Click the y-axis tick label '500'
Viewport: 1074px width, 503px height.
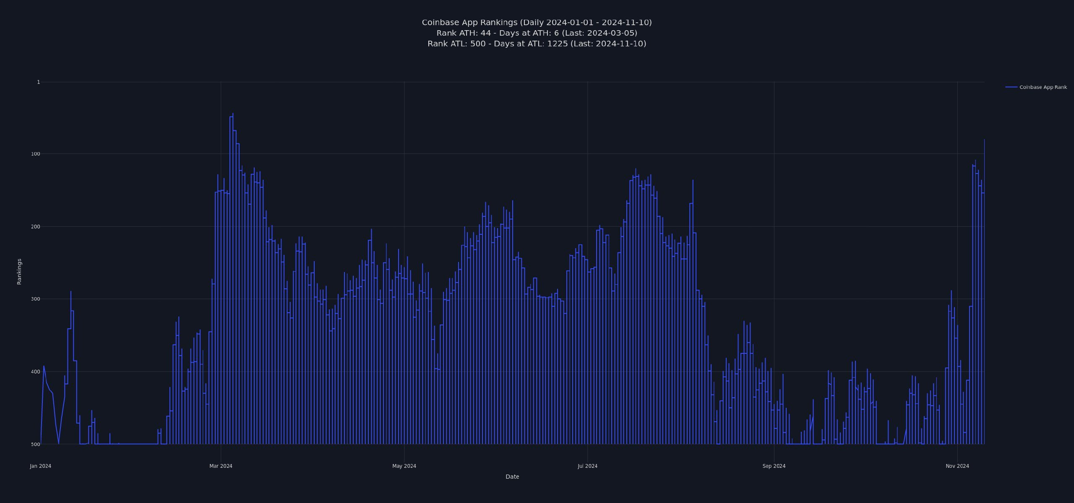[x=36, y=444]
